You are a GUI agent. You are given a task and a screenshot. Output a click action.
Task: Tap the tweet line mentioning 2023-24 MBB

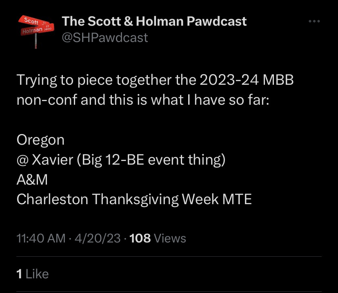point(155,80)
